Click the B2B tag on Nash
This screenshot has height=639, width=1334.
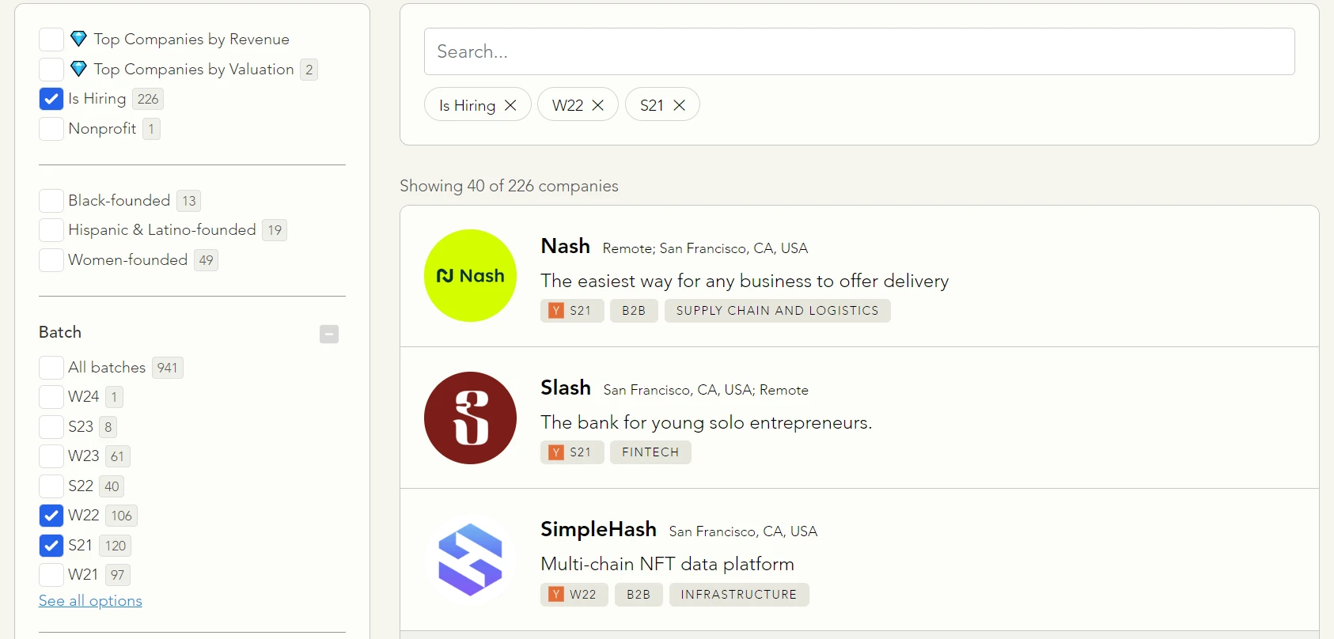point(634,311)
